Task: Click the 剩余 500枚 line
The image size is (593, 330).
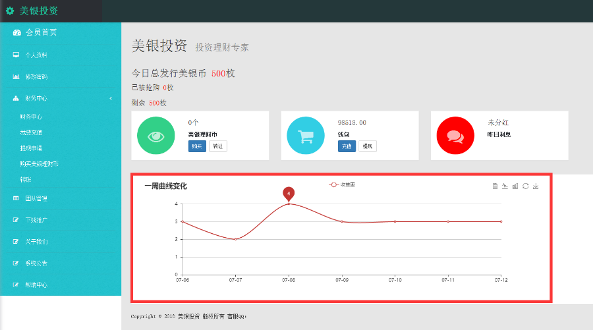Action: 149,103
